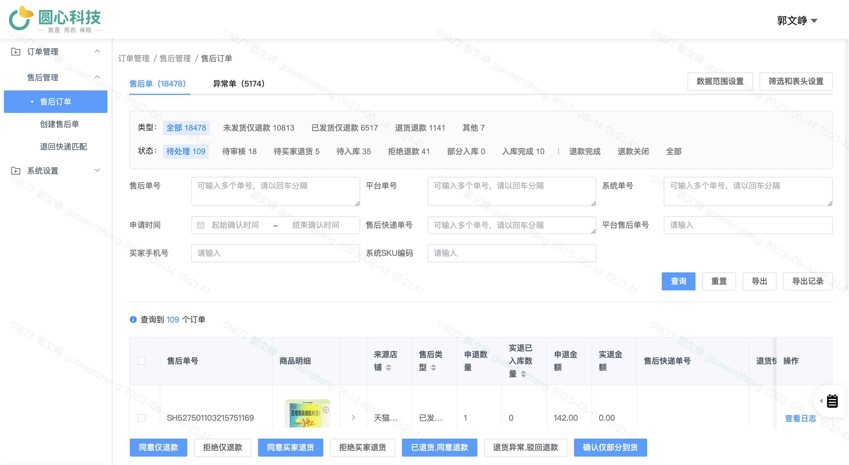The height and width of the screenshot is (465, 849).
Task: Filter status by 入库完成 10
Action: pos(523,151)
